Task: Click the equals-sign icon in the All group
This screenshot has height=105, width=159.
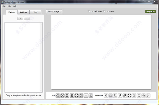Action: pyautogui.click(x=86, y=95)
